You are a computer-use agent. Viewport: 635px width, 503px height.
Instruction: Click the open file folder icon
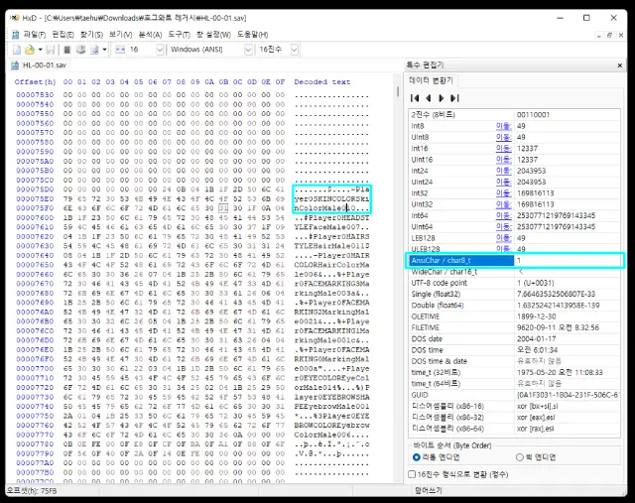(x=30, y=50)
